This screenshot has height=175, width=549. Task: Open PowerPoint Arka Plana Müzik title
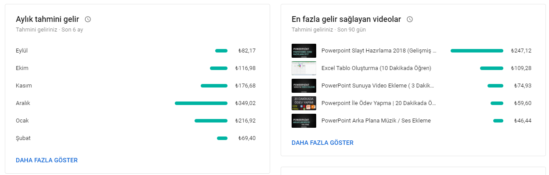click(376, 121)
